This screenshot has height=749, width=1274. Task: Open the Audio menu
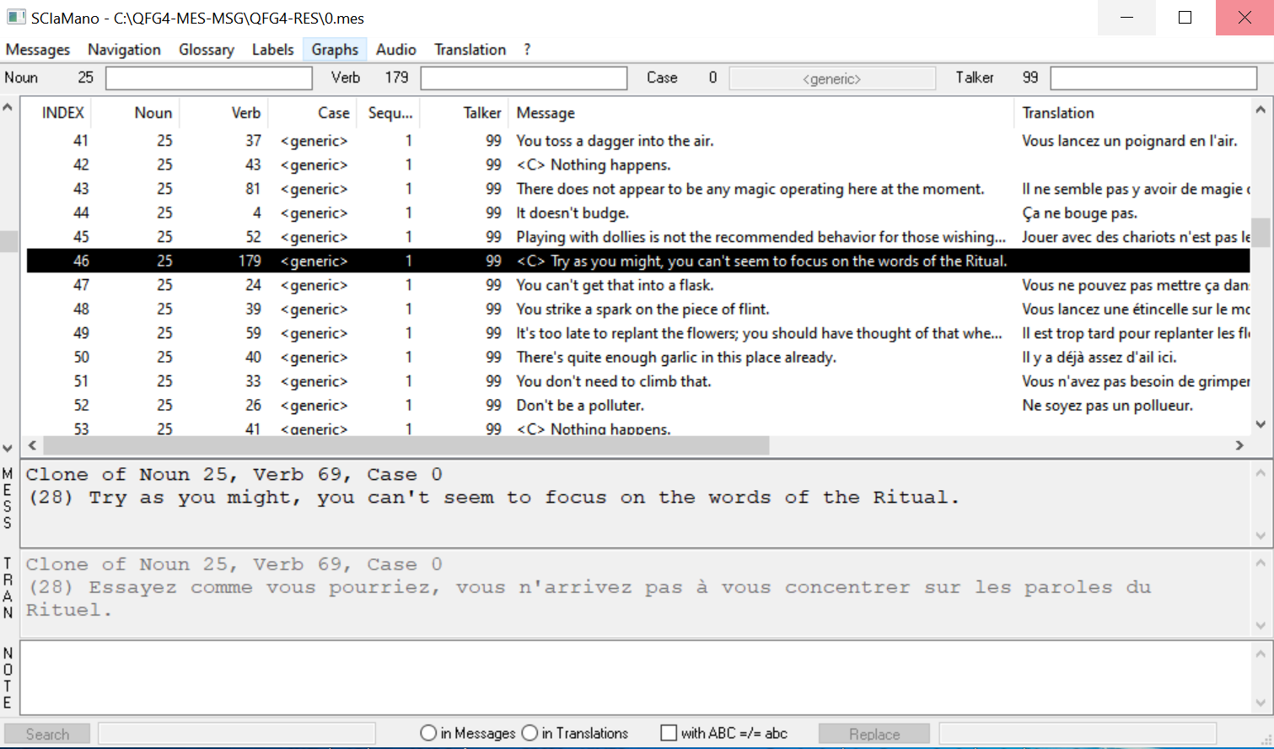click(396, 50)
